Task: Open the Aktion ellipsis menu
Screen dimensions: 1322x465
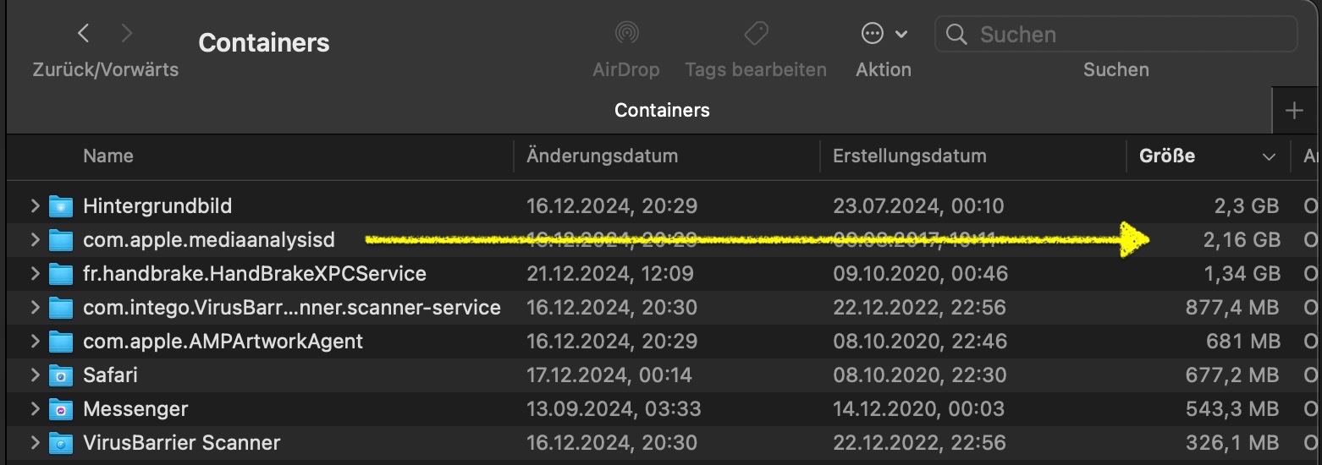Action: click(883, 34)
